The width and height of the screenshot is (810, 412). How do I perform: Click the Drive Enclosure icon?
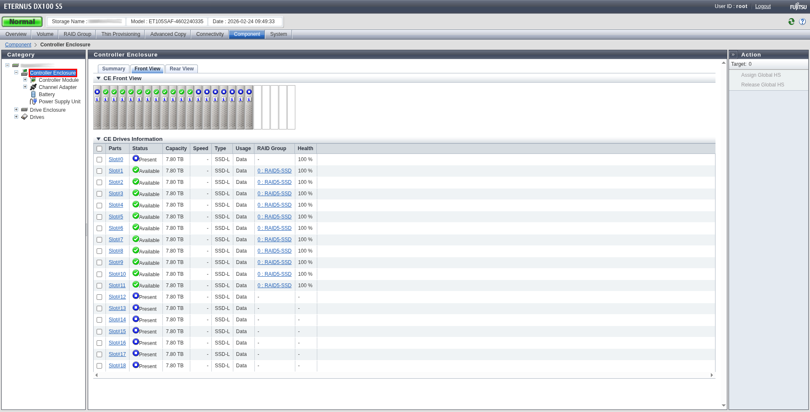click(24, 110)
